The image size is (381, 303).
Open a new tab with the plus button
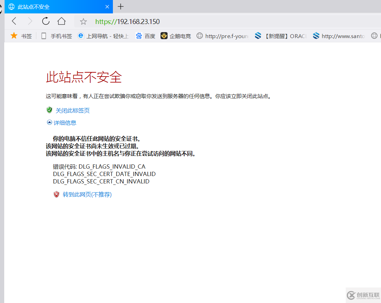[121, 7]
